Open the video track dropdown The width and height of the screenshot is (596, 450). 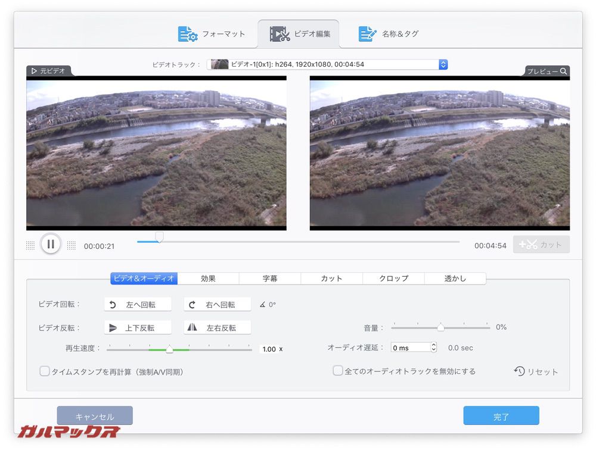coord(443,64)
